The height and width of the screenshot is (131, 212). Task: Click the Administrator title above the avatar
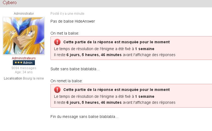click(x=24, y=14)
